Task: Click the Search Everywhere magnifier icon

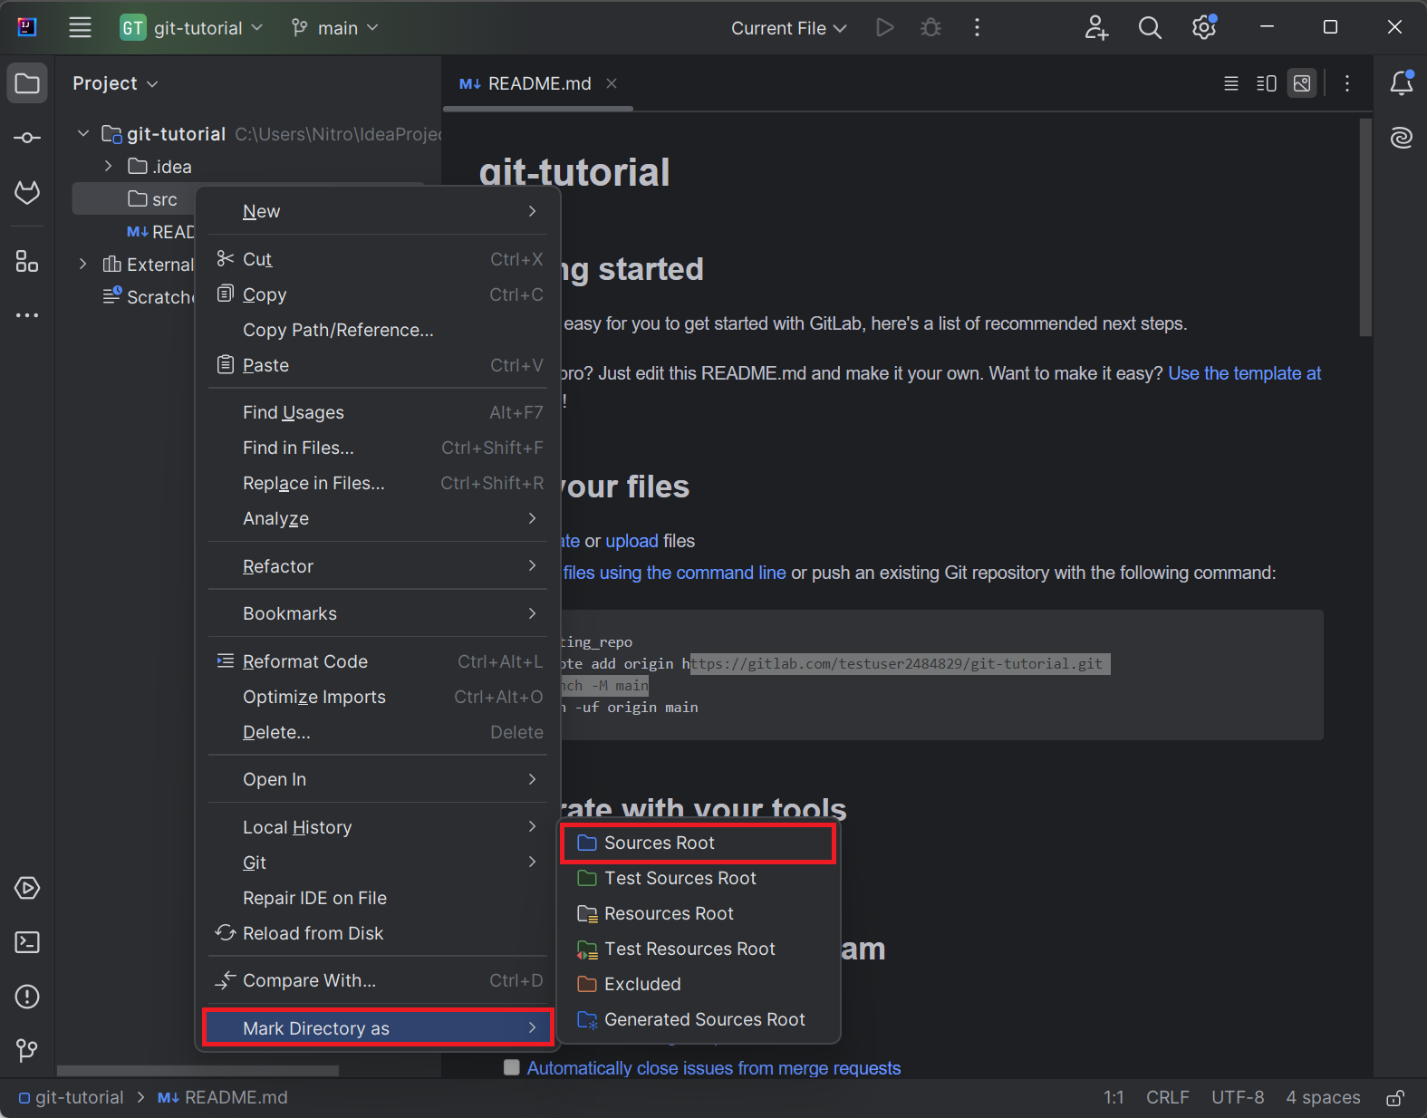Action: [x=1150, y=28]
